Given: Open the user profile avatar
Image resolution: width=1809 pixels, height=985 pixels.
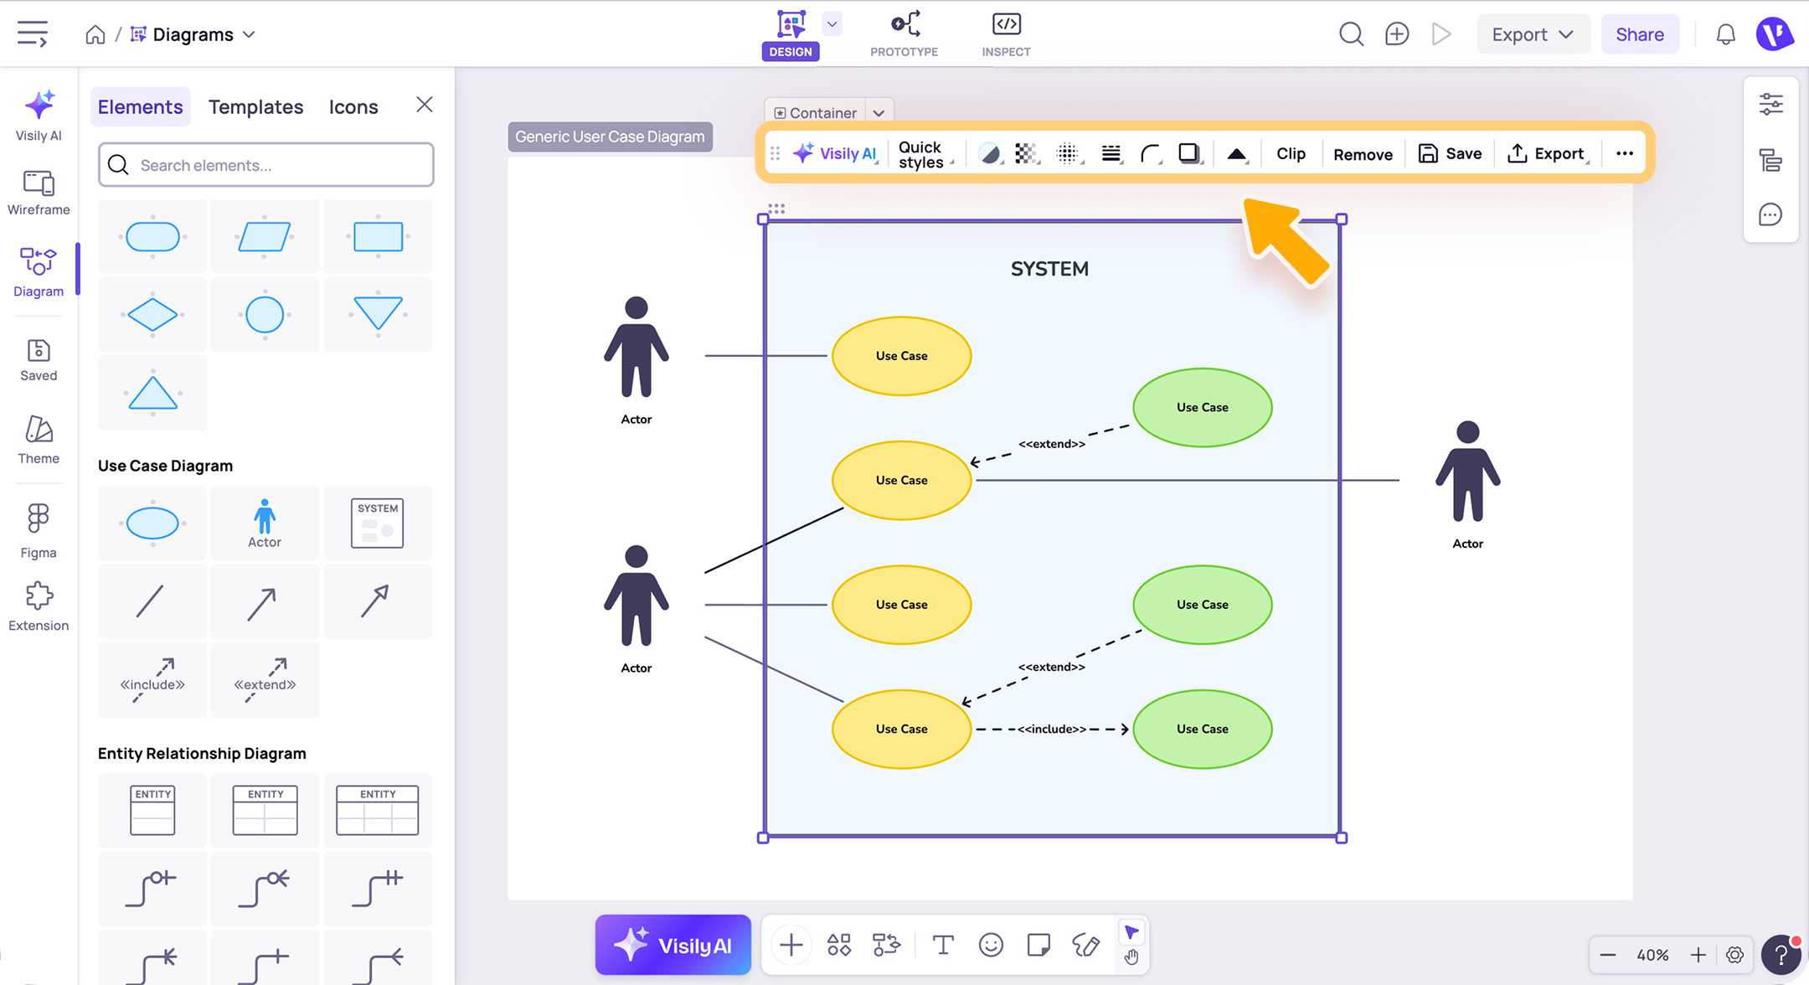Looking at the screenshot, I should tap(1774, 34).
